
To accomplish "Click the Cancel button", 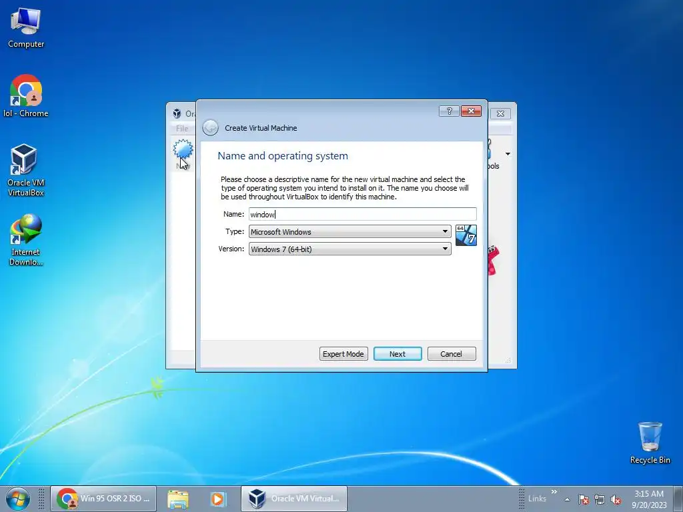I will [452, 354].
